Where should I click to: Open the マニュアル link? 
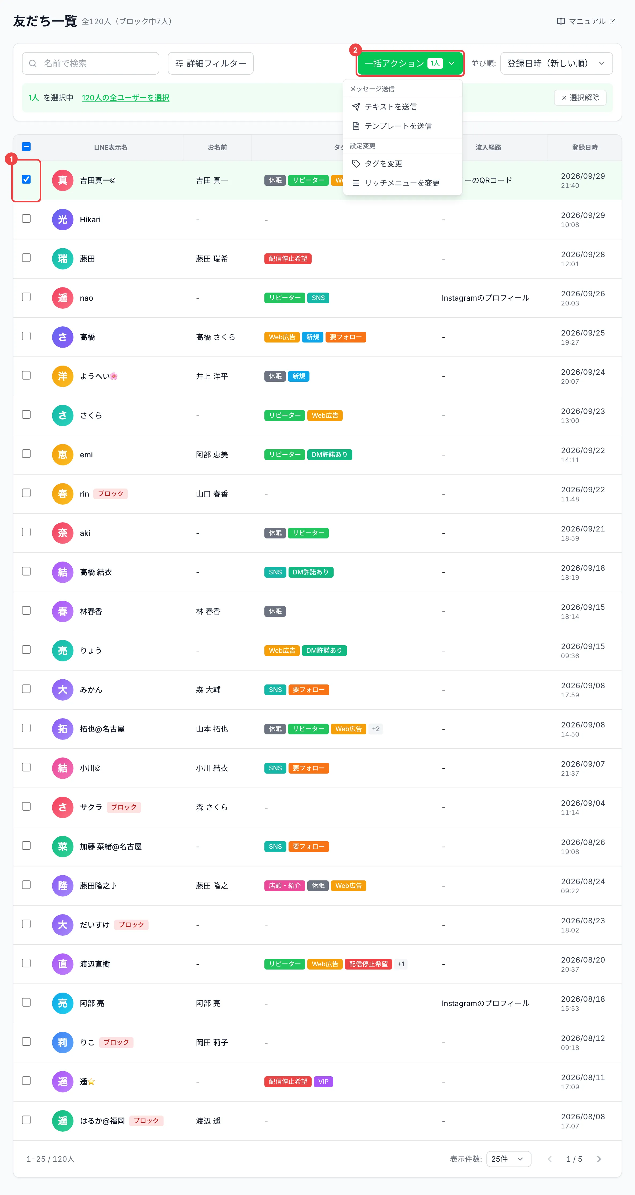click(586, 21)
